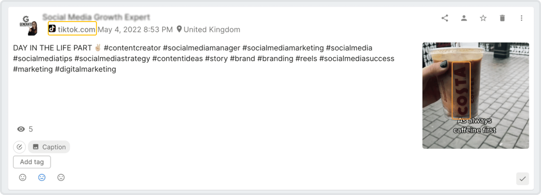
Task: Open Social Media Growth Expert profile name
Action: [x=96, y=17]
